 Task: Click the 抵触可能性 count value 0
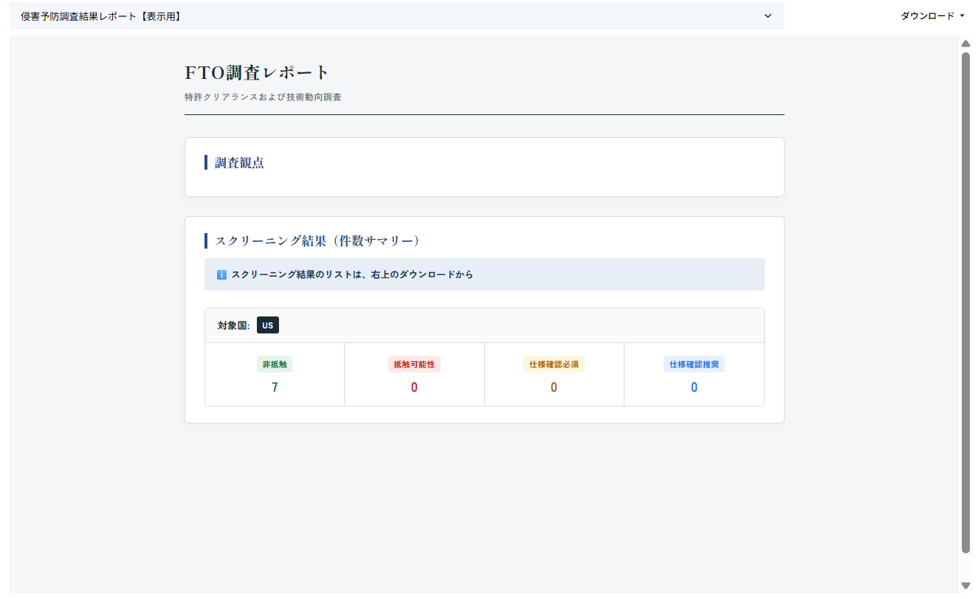click(x=414, y=387)
